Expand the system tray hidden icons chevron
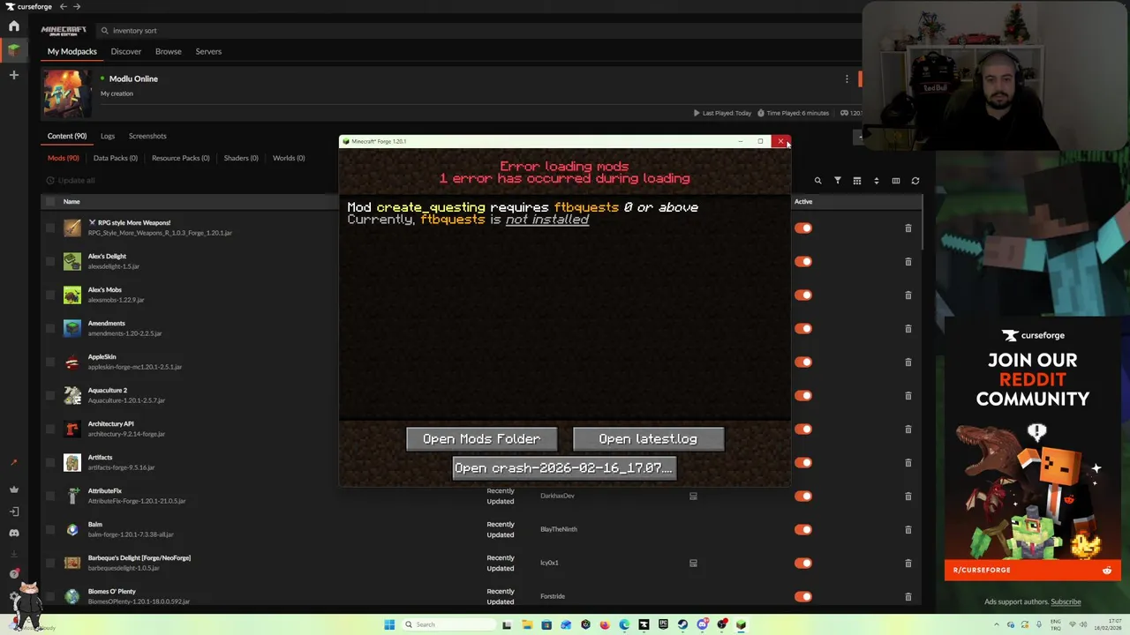The width and height of the screenshot is (1130, 635). (998, 624)
